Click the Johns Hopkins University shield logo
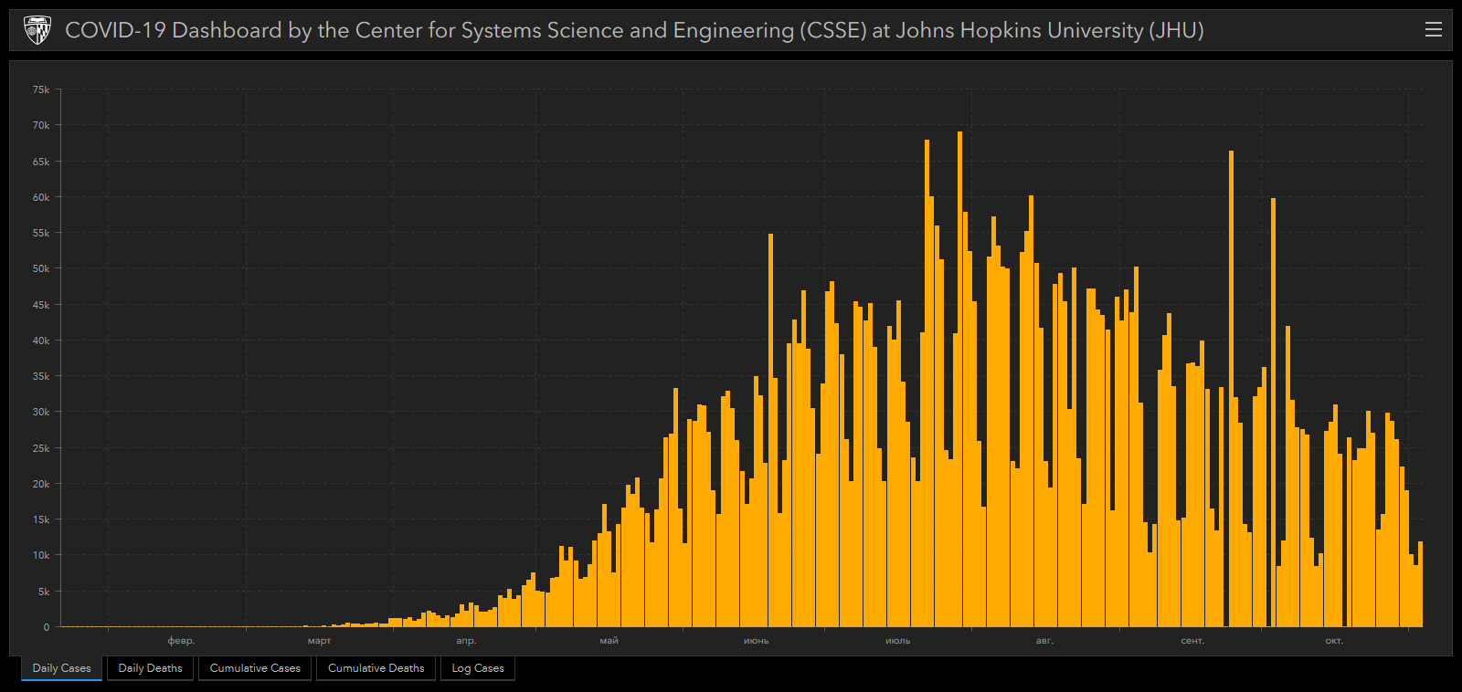Screen dimensions: 1462x692 [37, 30]
